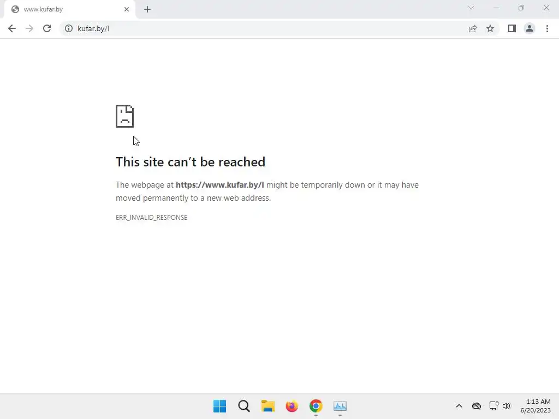Go back to the previous page
The image size is (559, 419).
[12, 28]
